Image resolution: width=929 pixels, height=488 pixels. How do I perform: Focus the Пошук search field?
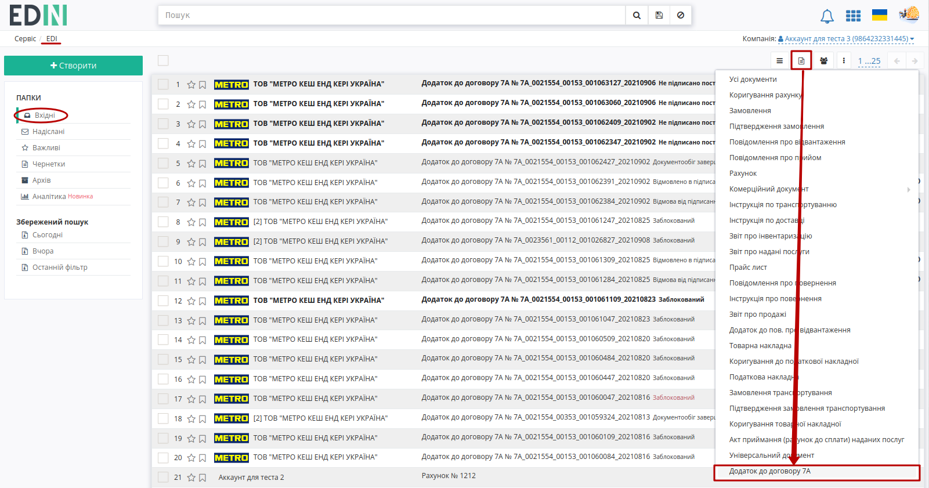(392, 15)
